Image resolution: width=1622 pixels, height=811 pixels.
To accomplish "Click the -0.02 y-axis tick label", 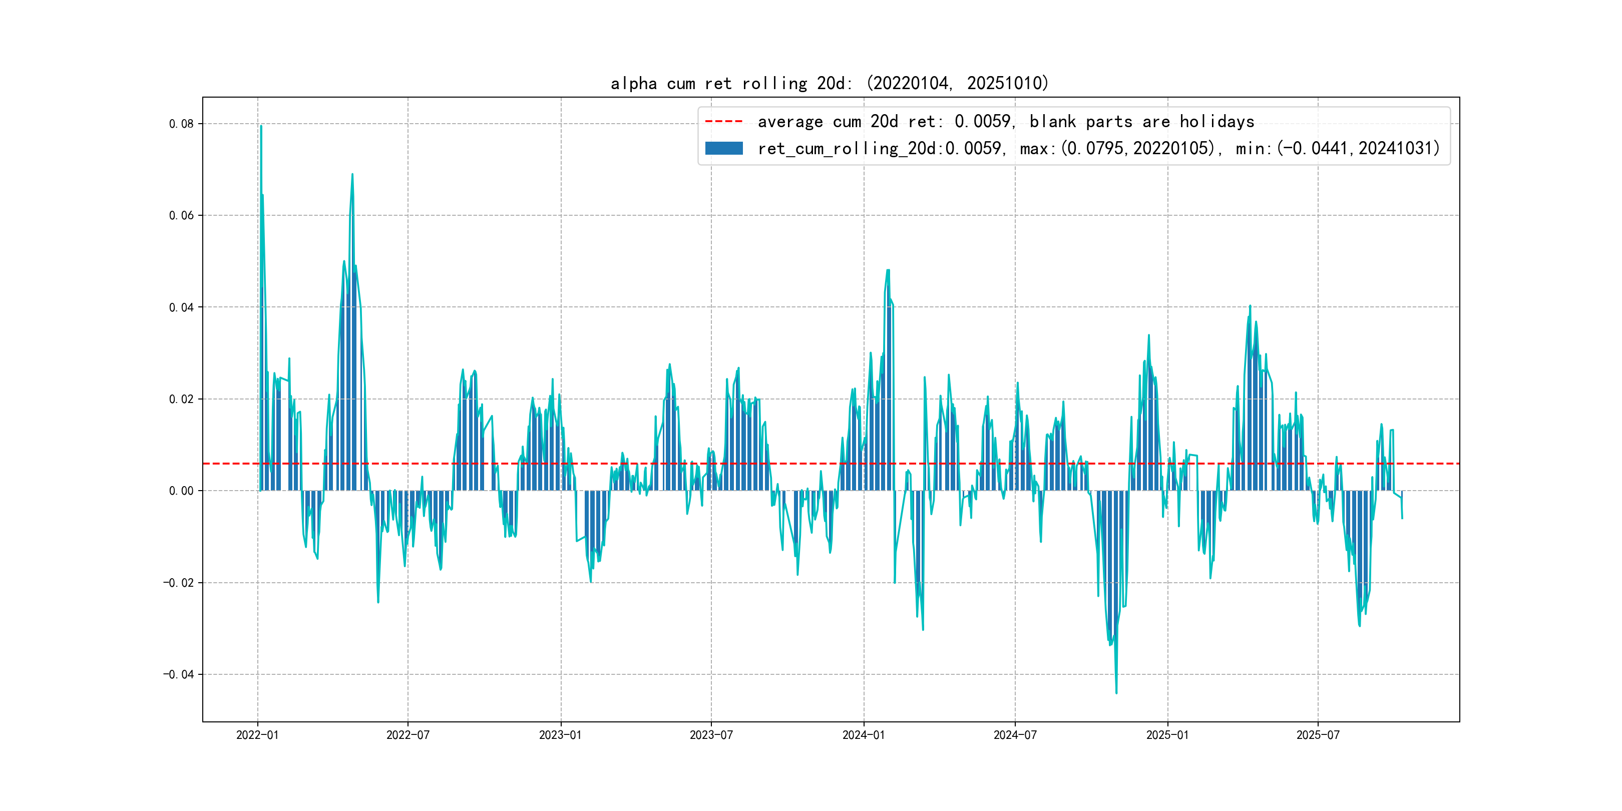I will [178, 582].
